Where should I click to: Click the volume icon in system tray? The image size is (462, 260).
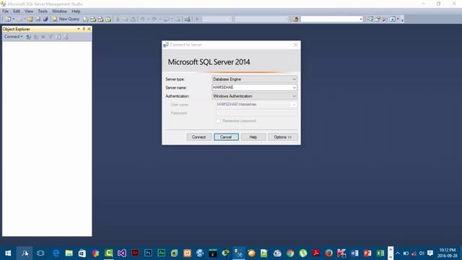pyautogui.click(x=422, y=253)
